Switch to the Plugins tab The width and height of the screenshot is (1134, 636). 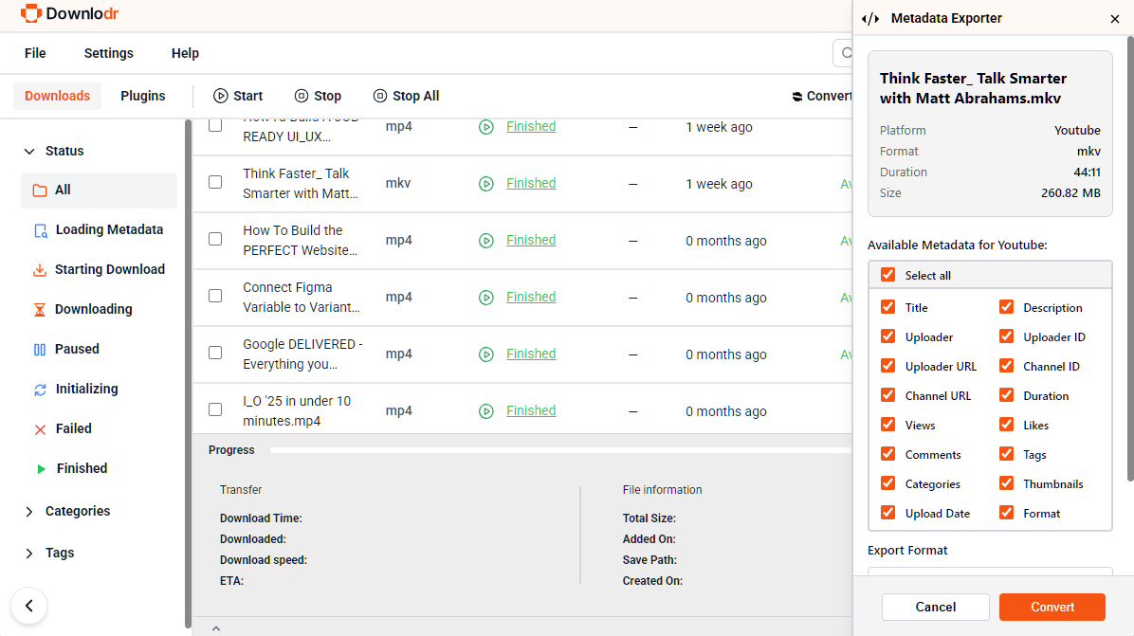[x=143, y=96]
